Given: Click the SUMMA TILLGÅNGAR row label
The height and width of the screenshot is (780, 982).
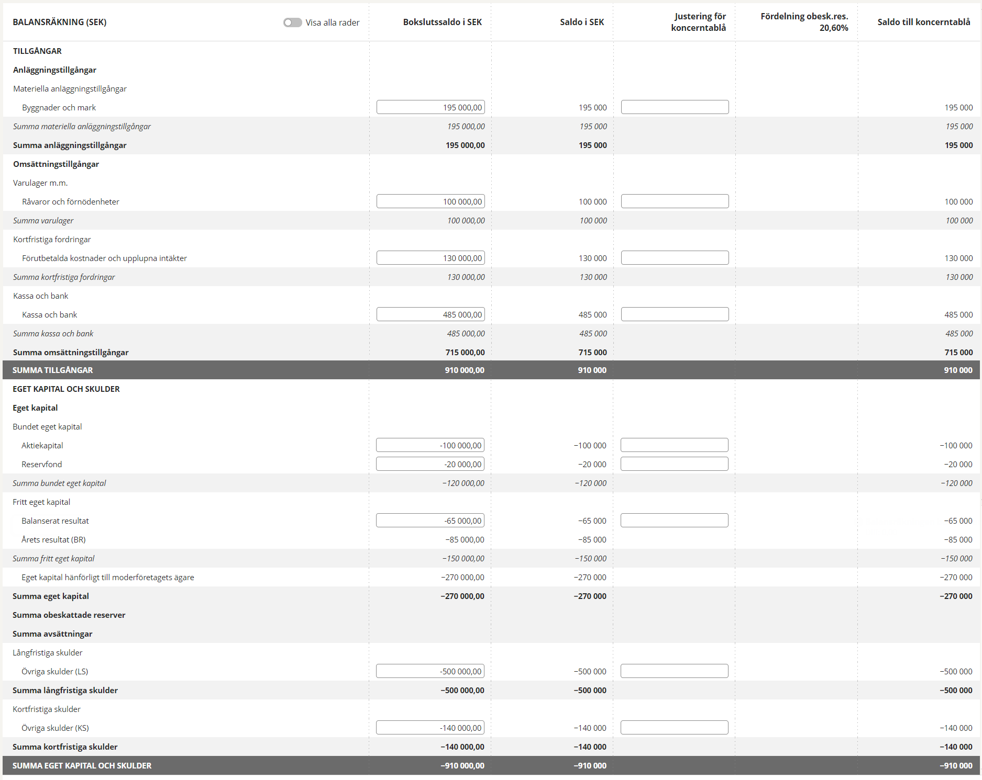Looking at the screenshot, I should tap(53, 370).
